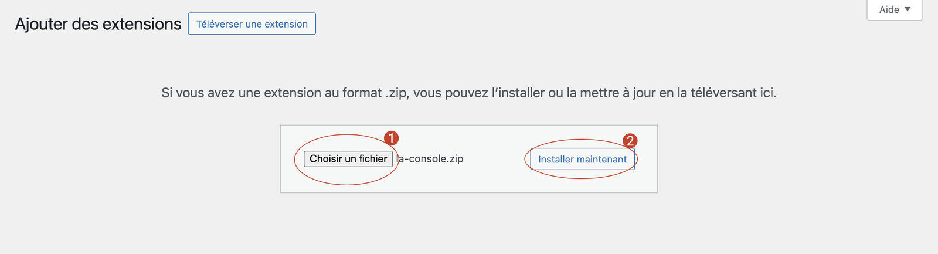Image resolution: width=938 pixels, height=254 pixels.
Task: Toggle the extension upload panel button
Action: (x=252, y=24)
